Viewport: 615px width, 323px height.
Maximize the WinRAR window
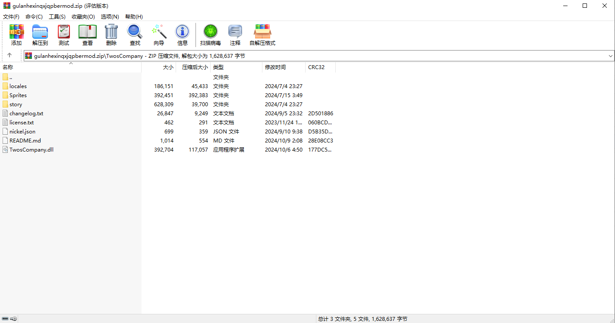(585, 6)
